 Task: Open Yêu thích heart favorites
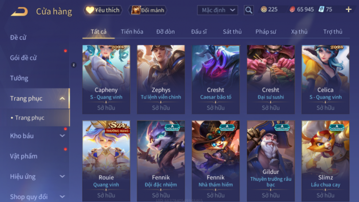coord(103,10)
